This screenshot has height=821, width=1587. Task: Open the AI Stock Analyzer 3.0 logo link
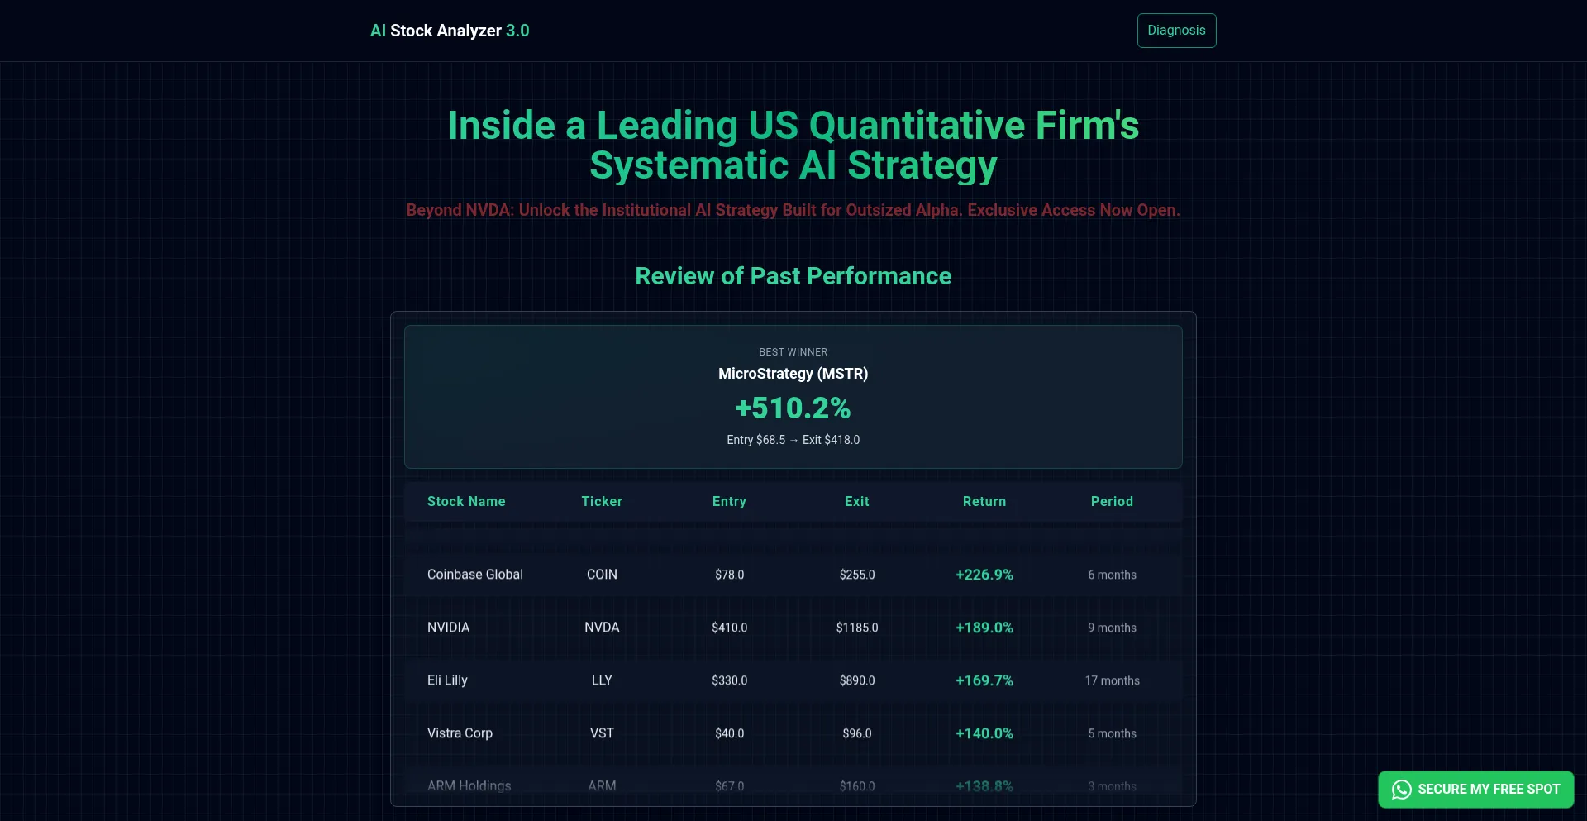[x=450, y=31]
